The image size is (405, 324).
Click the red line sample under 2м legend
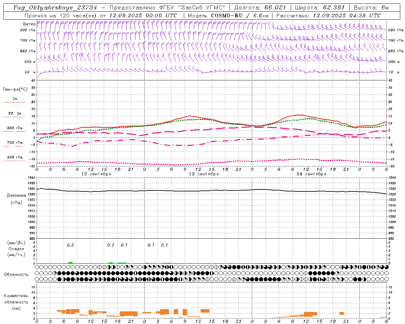pyautogui.click(x=15, y=103)
